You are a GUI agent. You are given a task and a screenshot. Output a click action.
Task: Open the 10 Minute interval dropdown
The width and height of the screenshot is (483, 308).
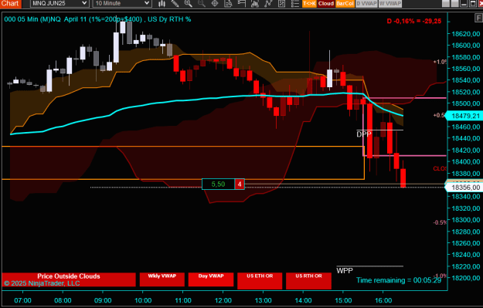(122, 3)
